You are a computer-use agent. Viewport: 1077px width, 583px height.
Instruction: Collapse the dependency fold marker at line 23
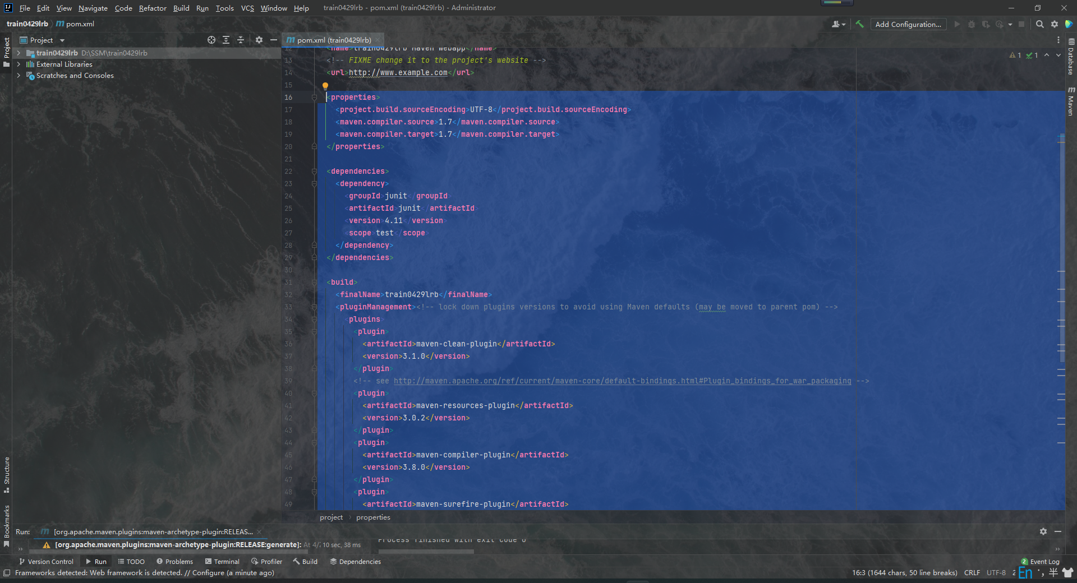[x=314, y=183]
